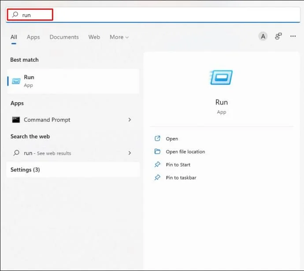
Task: Select the All tab
Action: tap(14, 37)
